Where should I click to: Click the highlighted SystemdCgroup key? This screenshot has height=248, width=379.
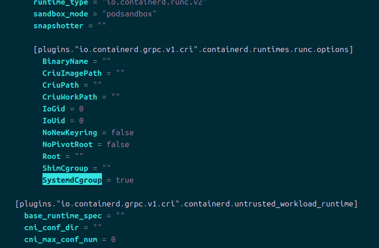72,180
